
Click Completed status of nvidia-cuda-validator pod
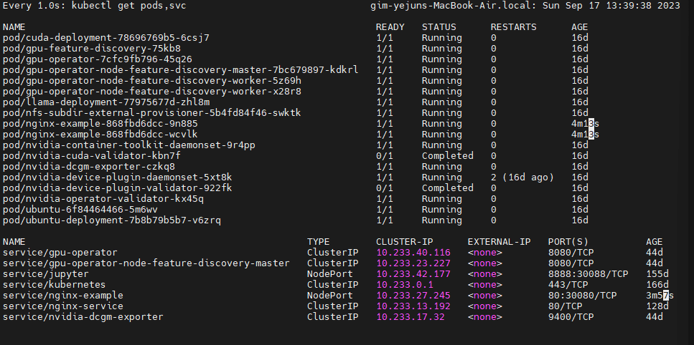click(x=447, y=155)
